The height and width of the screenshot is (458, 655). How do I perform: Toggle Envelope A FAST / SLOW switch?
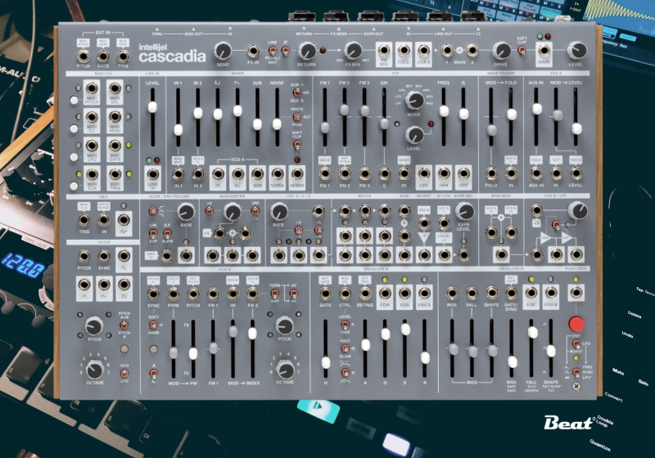345,348
